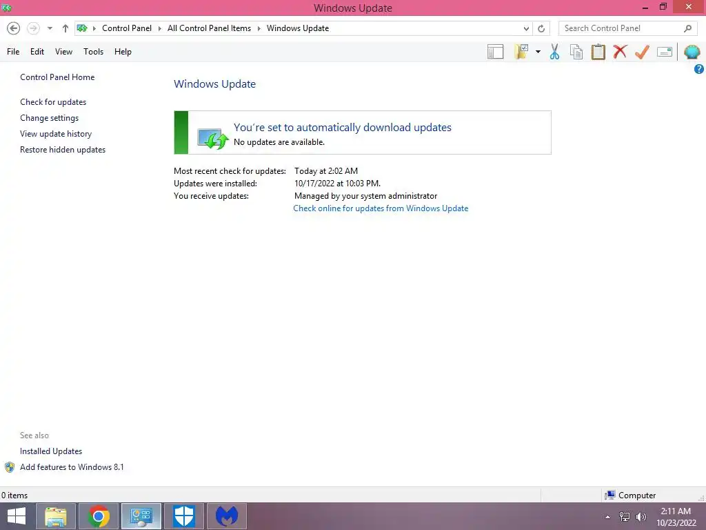
Task: Open recent locations dropdown arrow
Action: 50,28
